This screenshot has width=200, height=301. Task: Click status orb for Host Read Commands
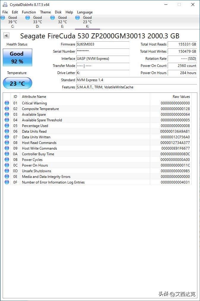coord(7,143)
